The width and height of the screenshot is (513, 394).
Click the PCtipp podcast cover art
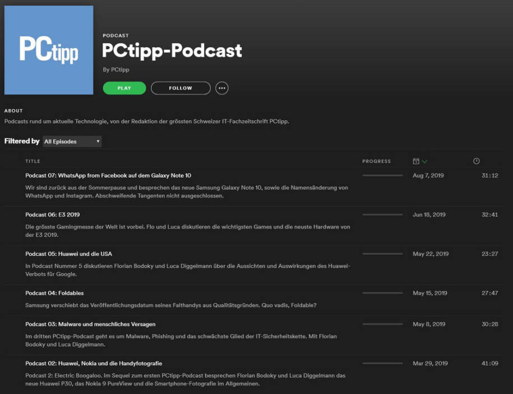pos(49,50)
